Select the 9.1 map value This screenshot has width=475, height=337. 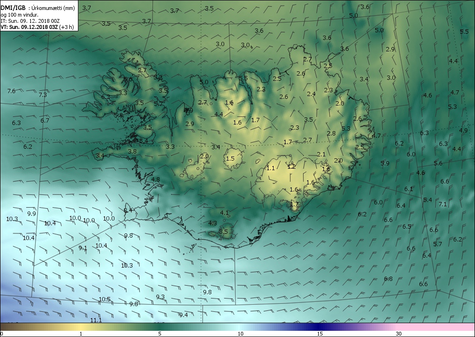(x=83, y=248)
